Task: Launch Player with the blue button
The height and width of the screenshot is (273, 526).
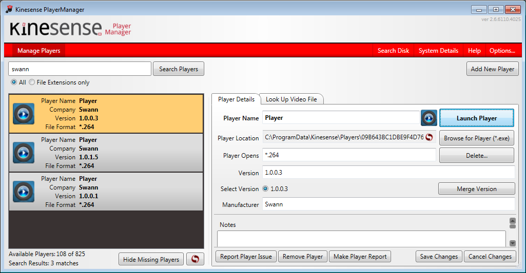Action: pos(477,118)
